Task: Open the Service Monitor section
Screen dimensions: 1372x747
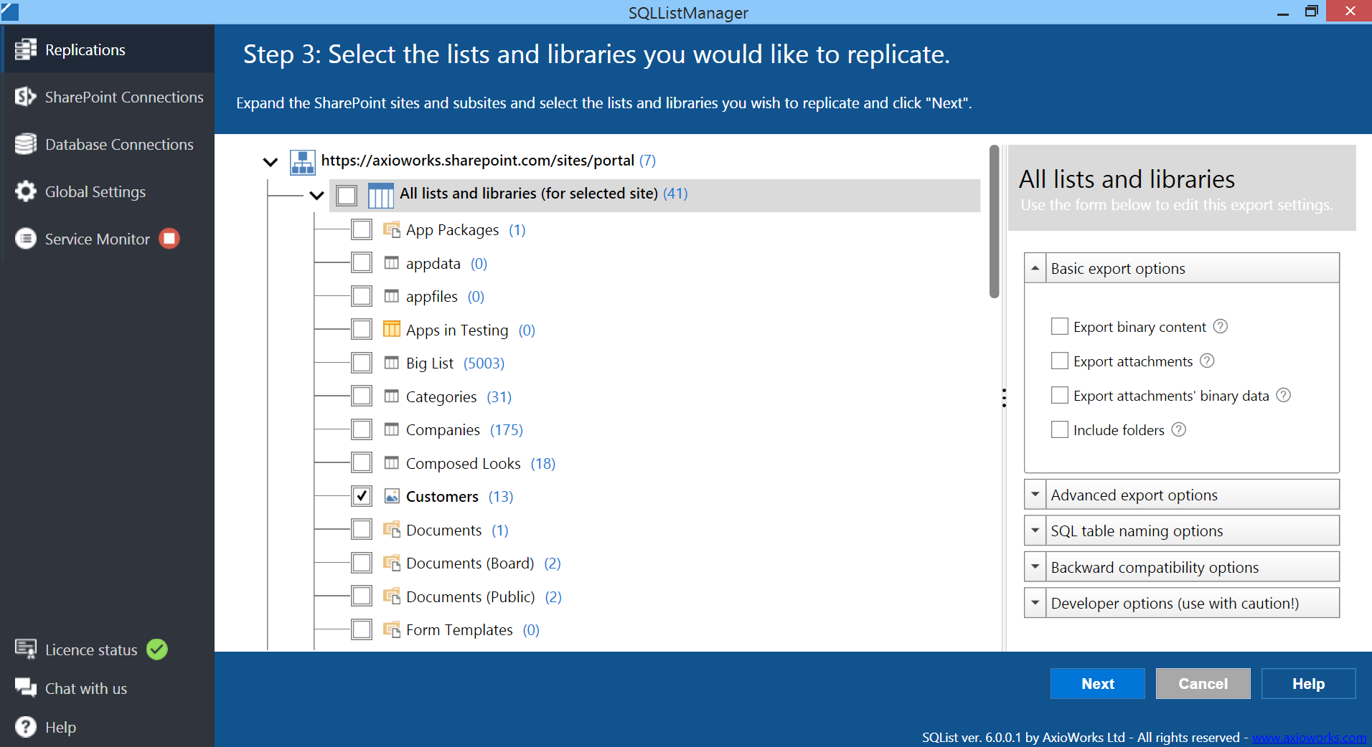Action: click(108, 239)
